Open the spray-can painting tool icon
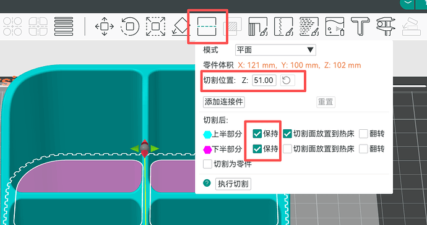The image size is (427, 225). coord(335,27)
